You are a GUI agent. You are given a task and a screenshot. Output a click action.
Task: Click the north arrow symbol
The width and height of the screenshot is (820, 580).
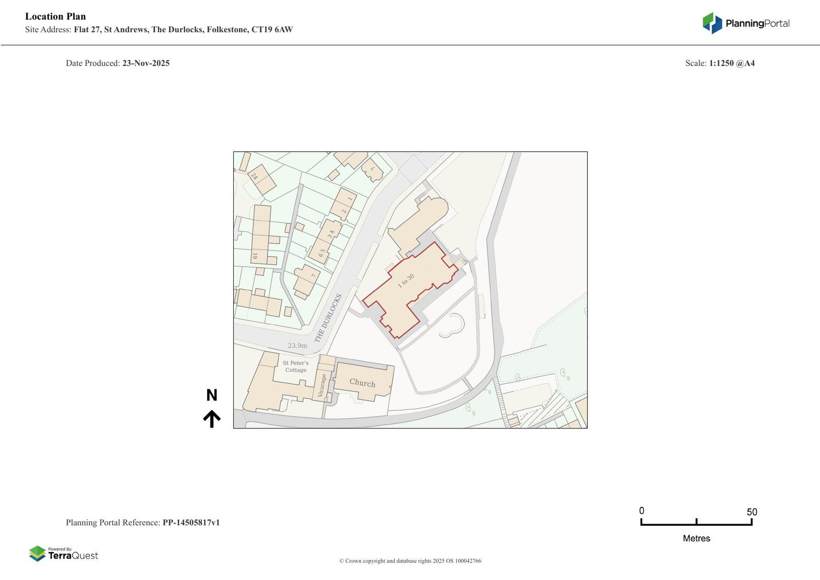coord(212,419)
